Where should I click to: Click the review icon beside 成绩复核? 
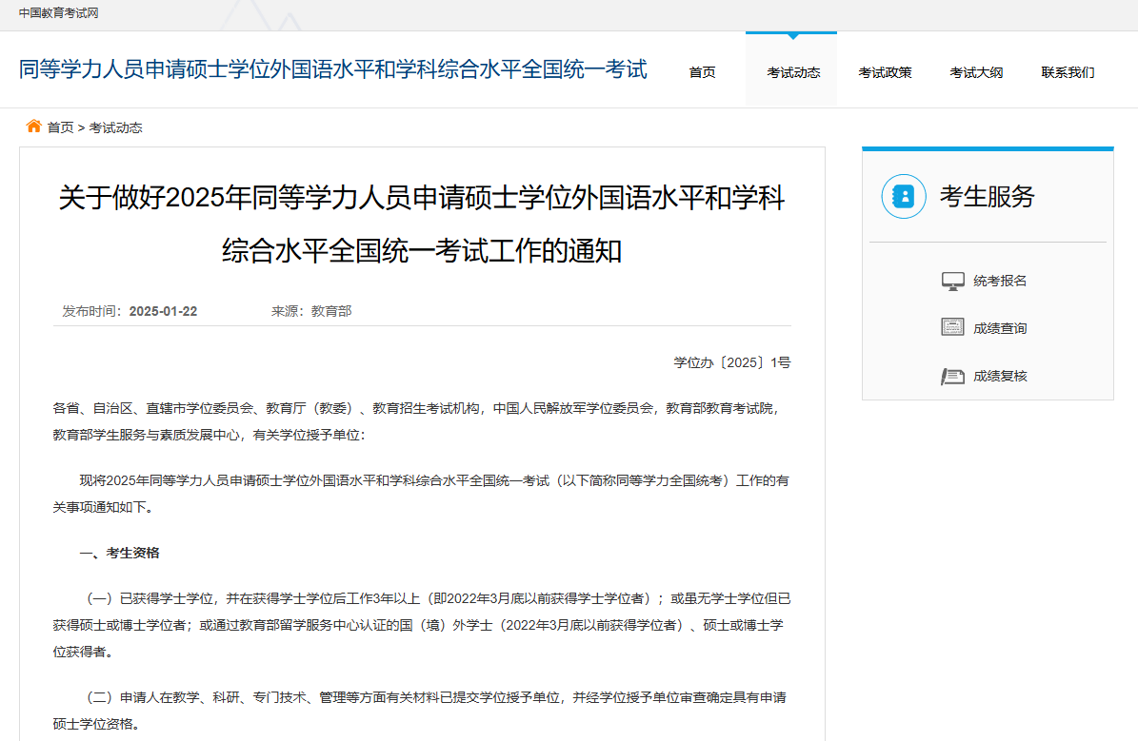952,377
